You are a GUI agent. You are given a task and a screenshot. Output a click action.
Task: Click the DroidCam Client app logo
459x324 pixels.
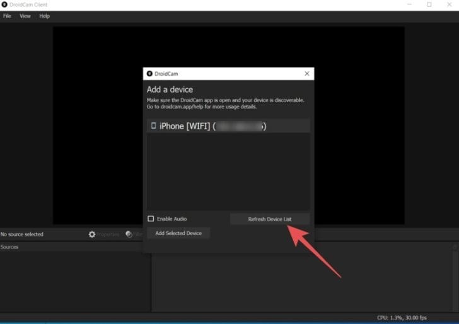(x=4, y=4)
